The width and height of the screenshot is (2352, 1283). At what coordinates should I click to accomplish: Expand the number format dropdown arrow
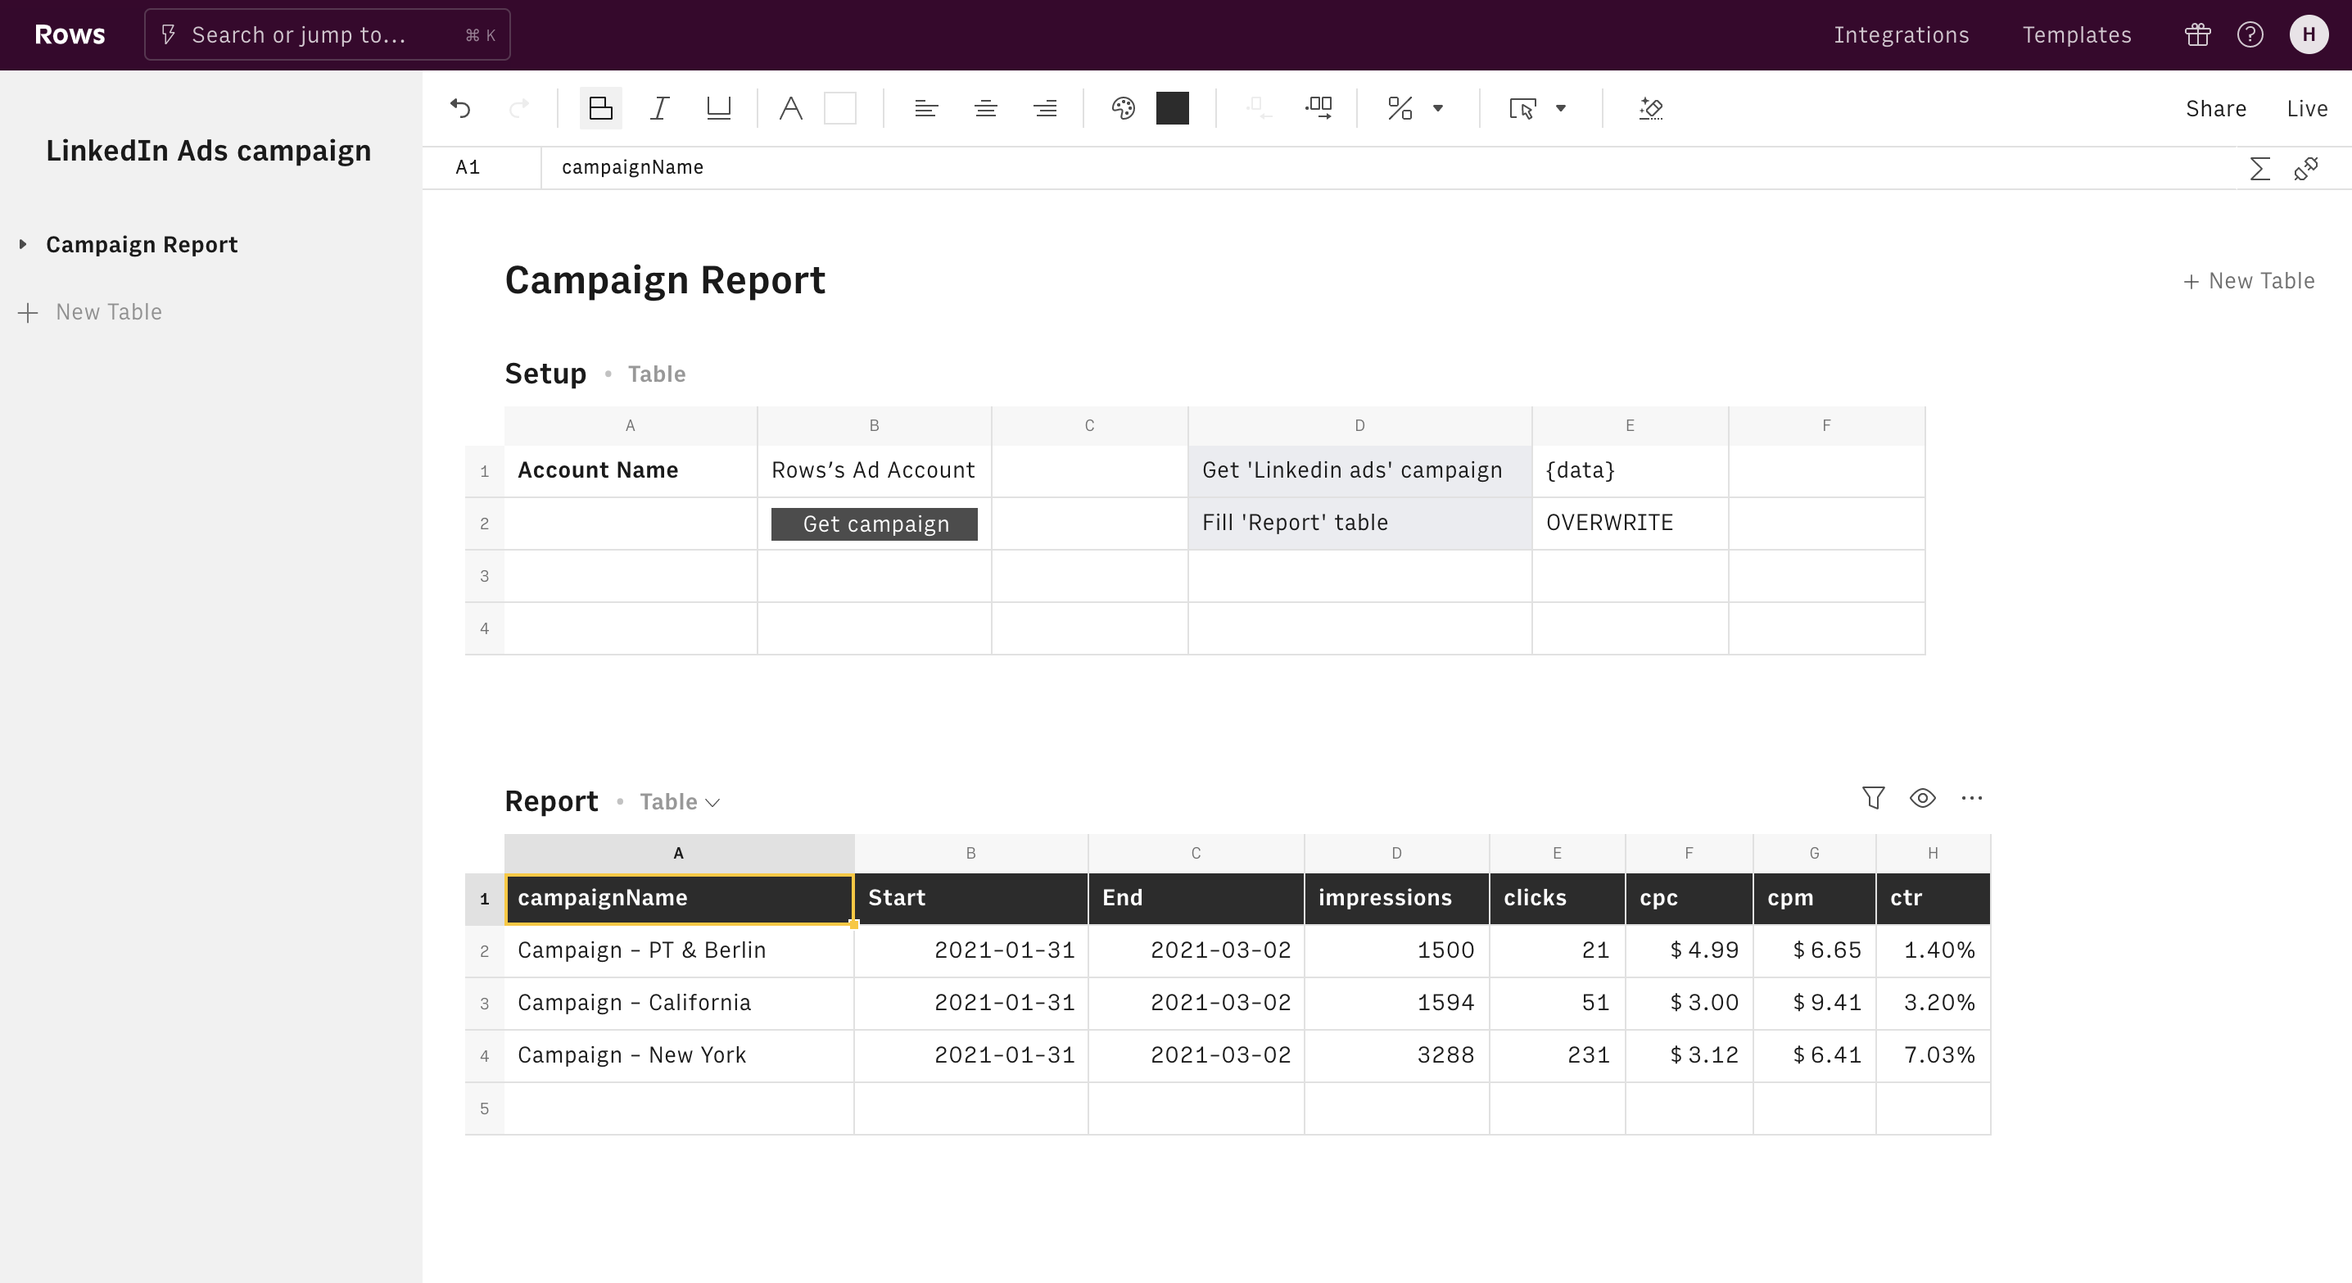pos(1438,109)
